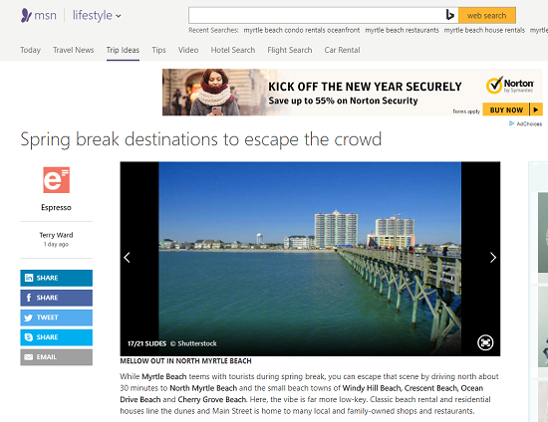The image size is (548, 422).
Task: Go to the Flight Search tab
Action: click(289, 50)
